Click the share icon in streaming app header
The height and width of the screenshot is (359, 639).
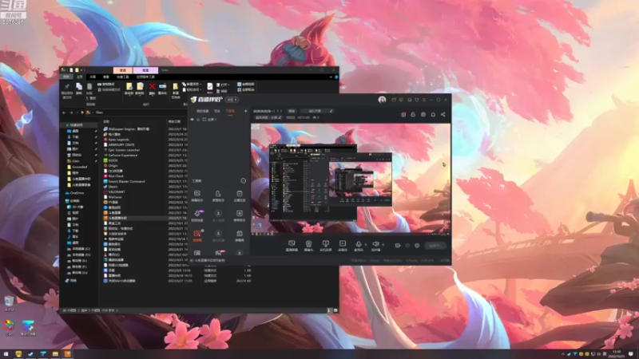443,114
